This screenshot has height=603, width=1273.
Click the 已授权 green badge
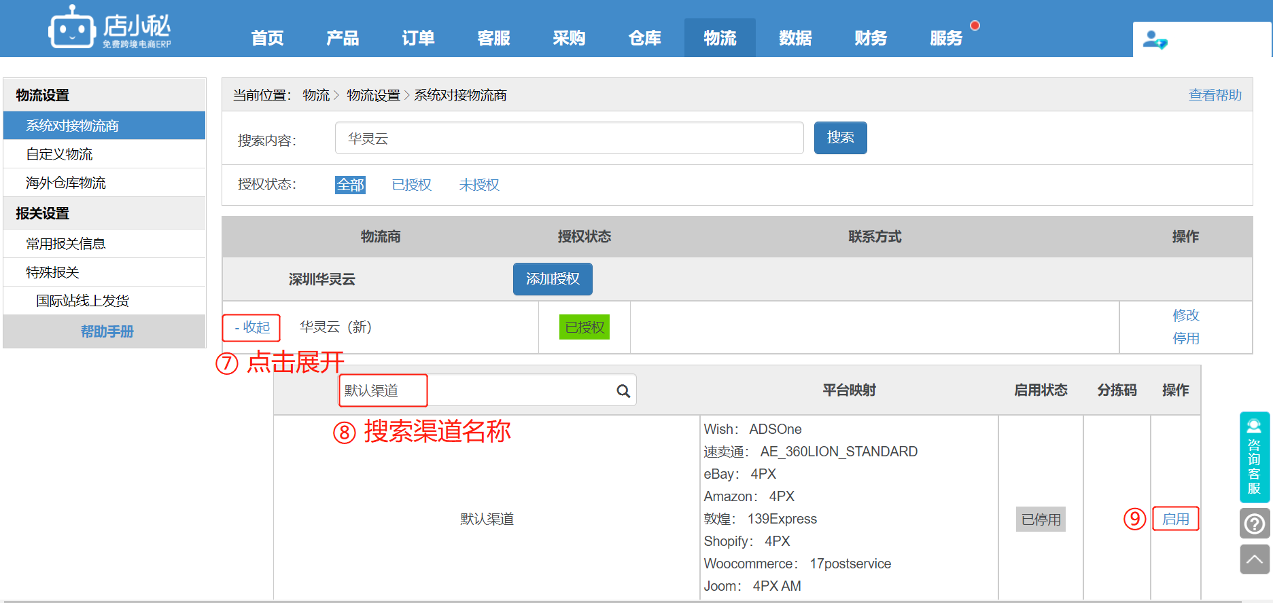(x=585, y=327)
